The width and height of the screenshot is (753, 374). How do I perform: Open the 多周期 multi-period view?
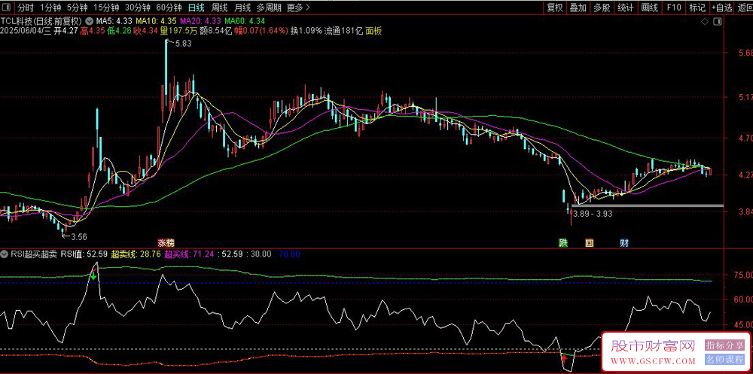coord(269,8)
